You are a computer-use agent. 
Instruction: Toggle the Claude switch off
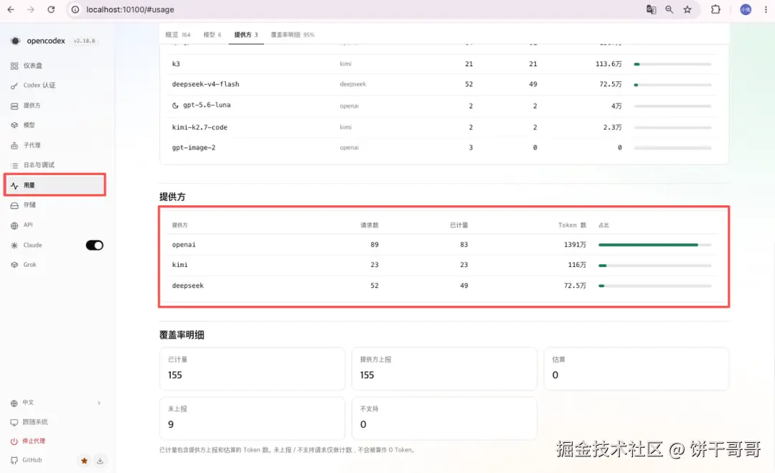(95, 245)
